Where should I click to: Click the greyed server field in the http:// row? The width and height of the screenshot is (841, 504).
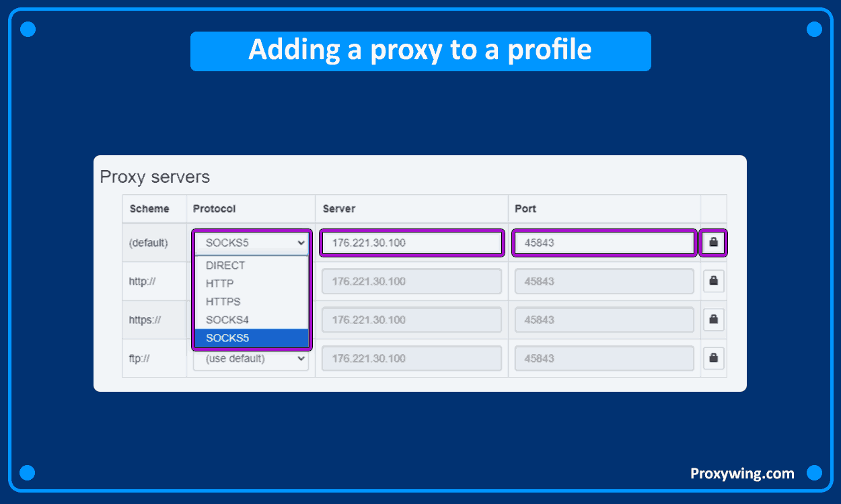(x=411, y=281)
